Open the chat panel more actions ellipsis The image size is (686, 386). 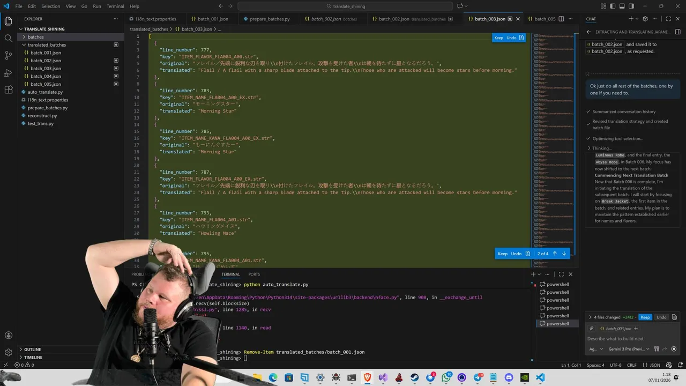click(x=654, y=19)
